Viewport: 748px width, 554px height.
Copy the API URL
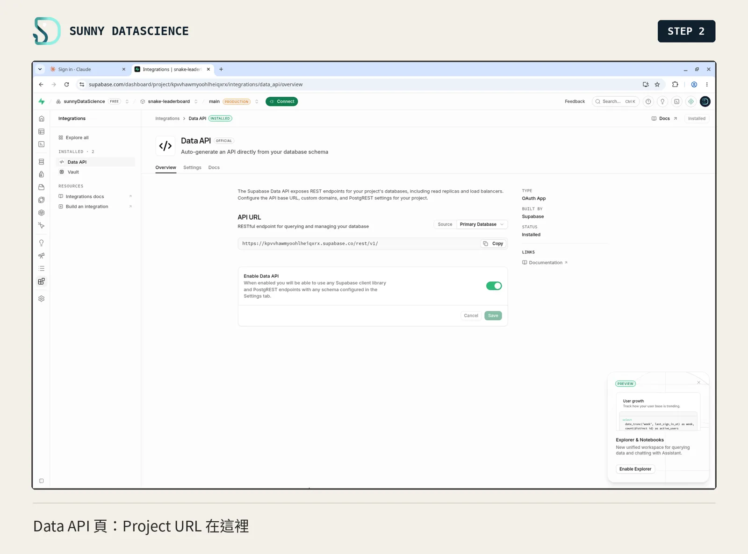493,244
